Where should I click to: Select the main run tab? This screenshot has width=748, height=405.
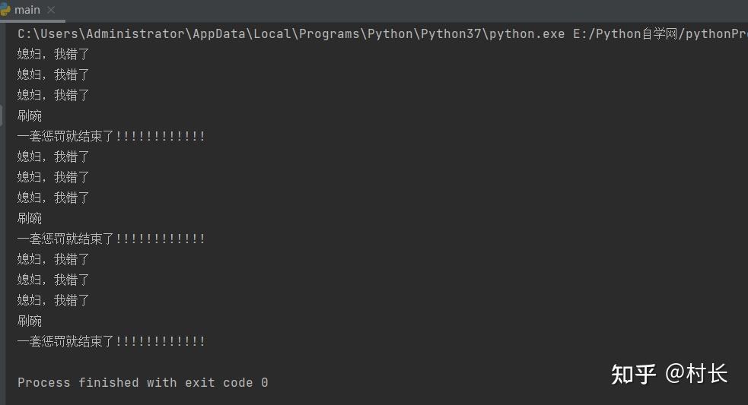click(27, 10)
